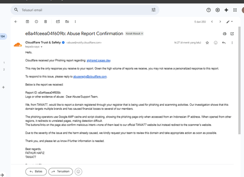Click the 14.27 timestamp text
Screen dimensions: 244x177
coord(187,42)
